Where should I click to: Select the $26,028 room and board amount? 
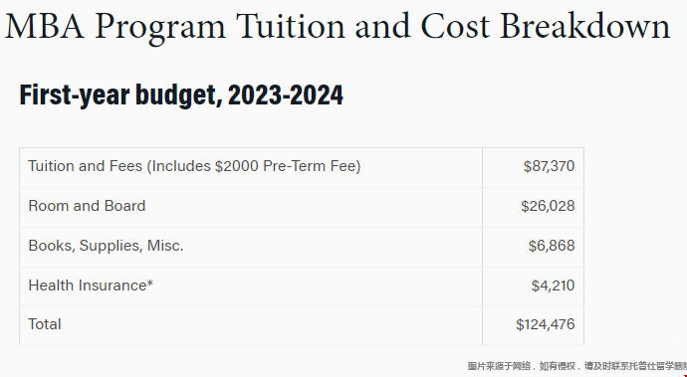pos(548,206)
